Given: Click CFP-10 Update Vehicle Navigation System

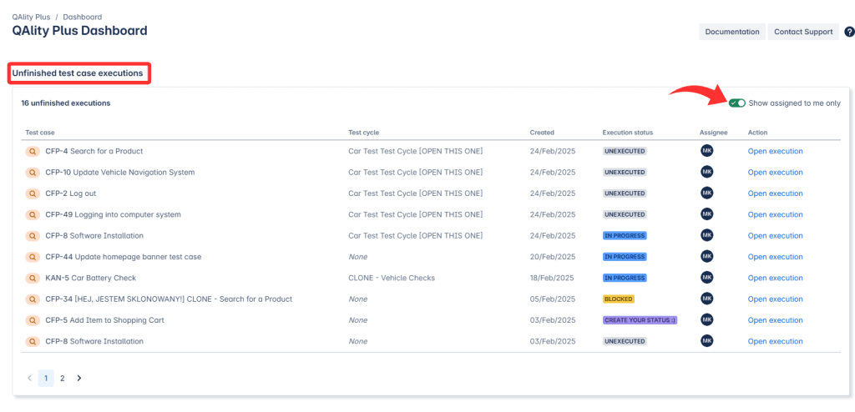Looking at the screenshot, I should click(x=120, y=172).
